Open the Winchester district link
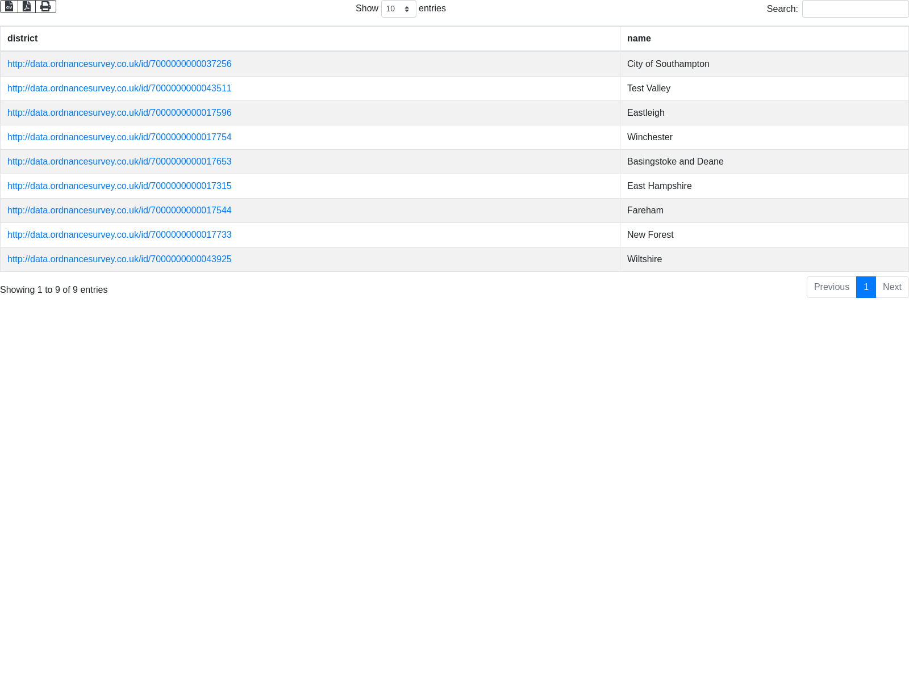Screen dimensions: 909x681 (119, 137)
